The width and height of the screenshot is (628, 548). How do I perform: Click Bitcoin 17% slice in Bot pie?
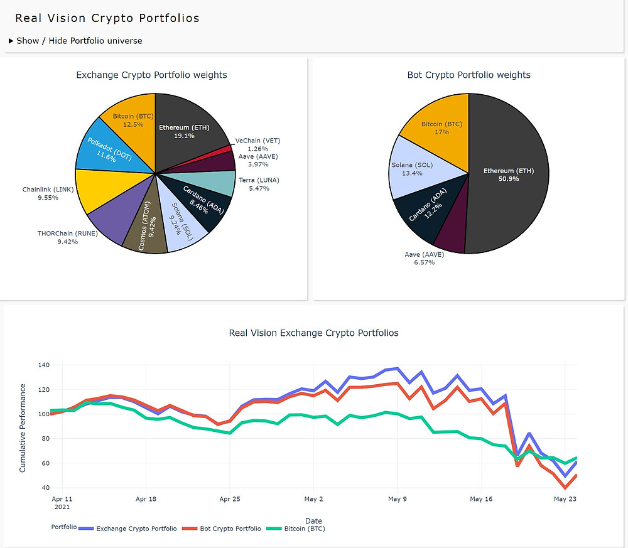(x=441, y=128)
